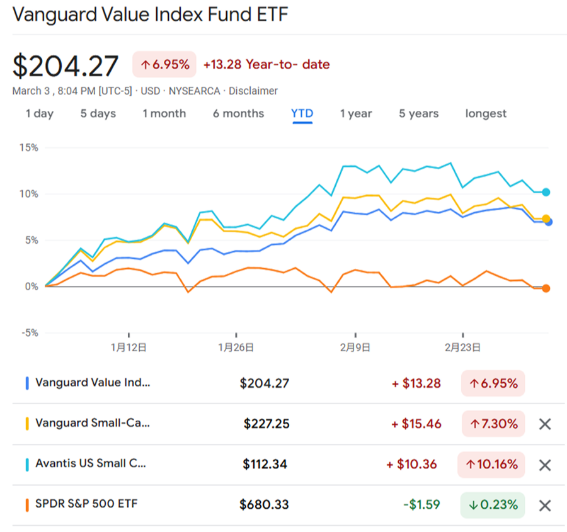Select the 1 day time range

[40, 114]
